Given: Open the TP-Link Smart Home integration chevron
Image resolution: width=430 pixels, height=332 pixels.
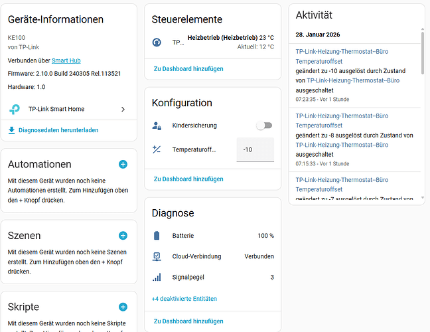Looking at the screenshot, I should point(123,109).
